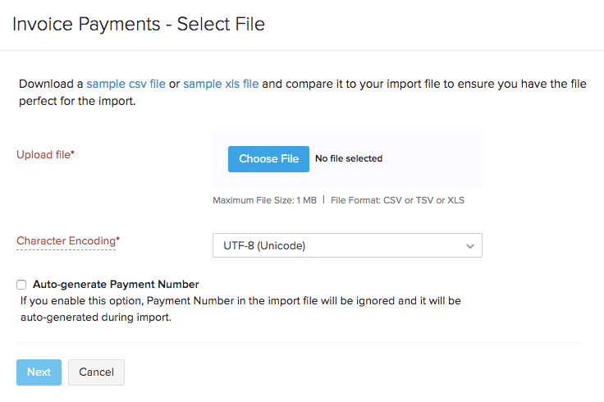Click the chevron arrow on the encoding dropdown

(470, 245)
